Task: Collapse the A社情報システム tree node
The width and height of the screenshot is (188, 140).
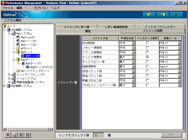Action: 4,30
